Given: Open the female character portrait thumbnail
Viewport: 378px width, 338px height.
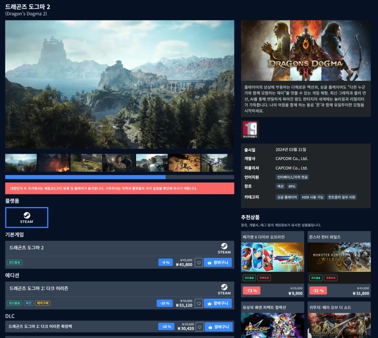Looking at the screenshot, I should click(x=119, y=163).
